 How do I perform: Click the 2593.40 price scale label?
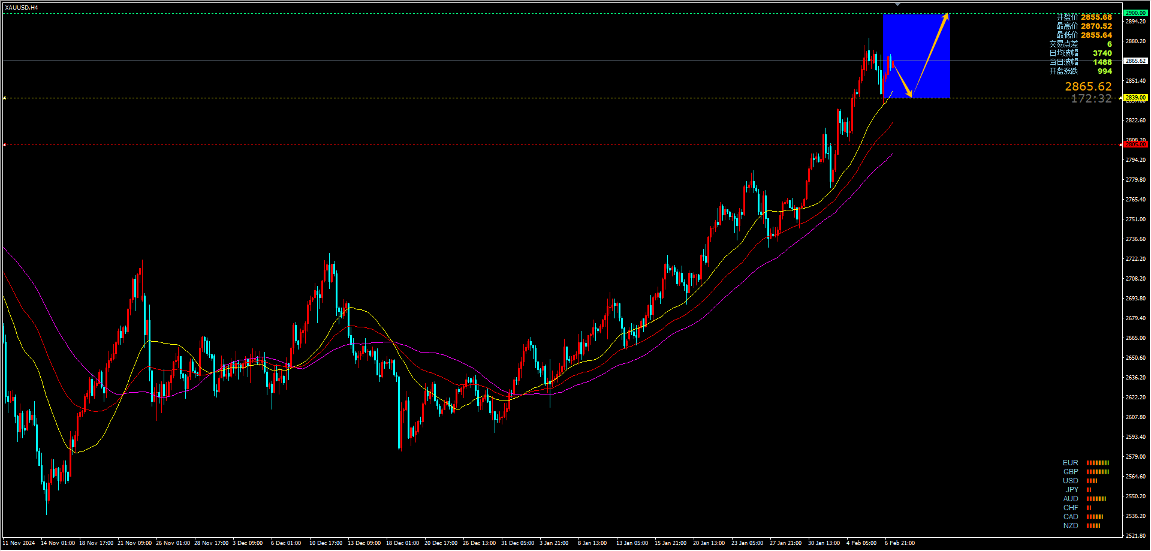[1136, 437]
